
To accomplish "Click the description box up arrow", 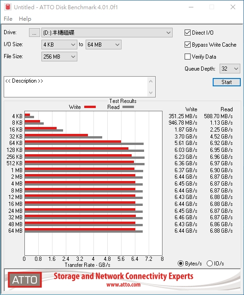I will pyautogui.click(x=151, y=81).
